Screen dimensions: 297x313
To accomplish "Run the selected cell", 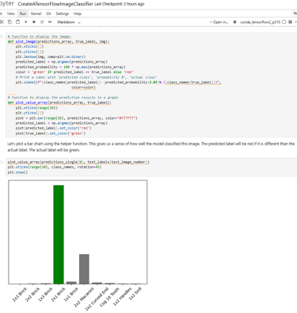I will (26, 22).
